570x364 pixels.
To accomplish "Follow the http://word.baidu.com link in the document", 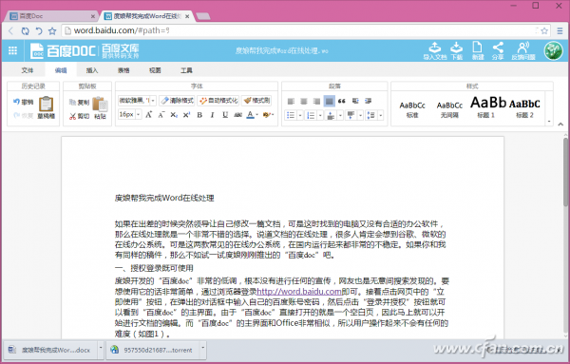I will point(299,291).
